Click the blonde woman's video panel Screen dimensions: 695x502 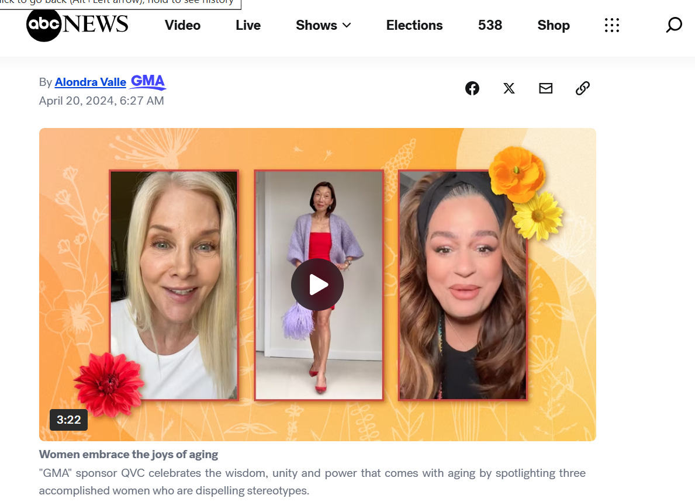point(174,285)
